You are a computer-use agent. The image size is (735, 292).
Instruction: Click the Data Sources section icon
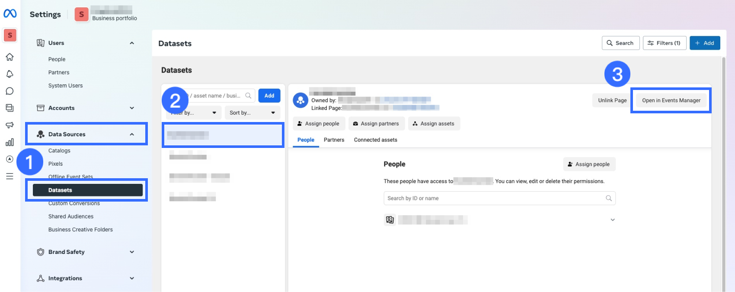point(41,134)
